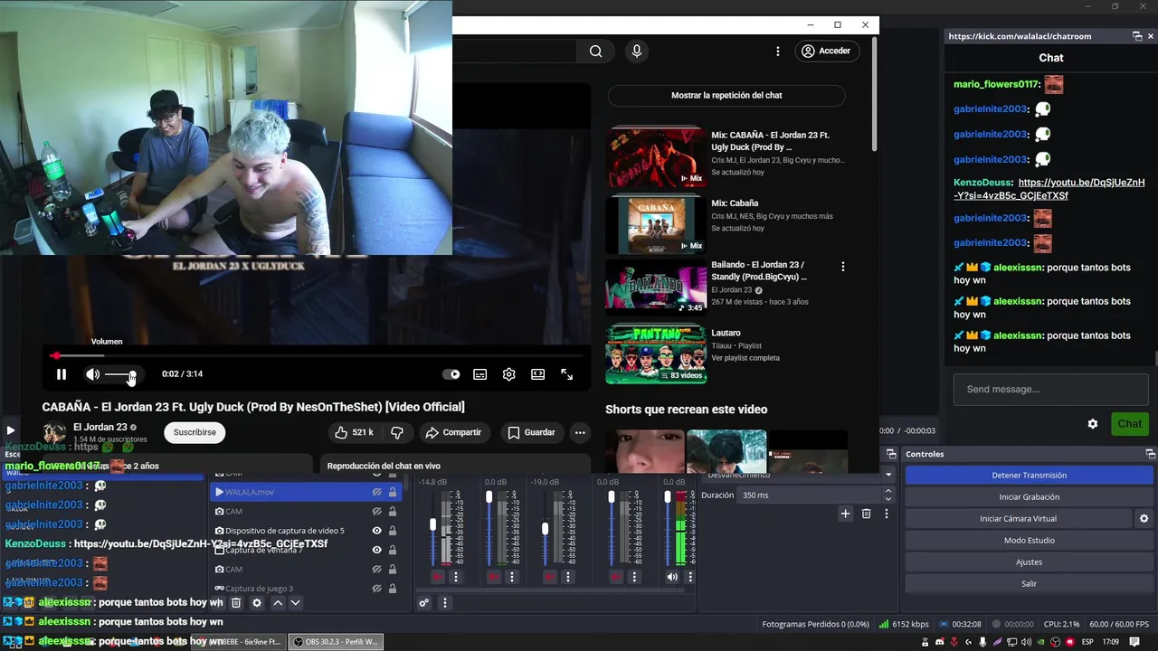Open source properties gear in sources toolbar

(257, 602)
